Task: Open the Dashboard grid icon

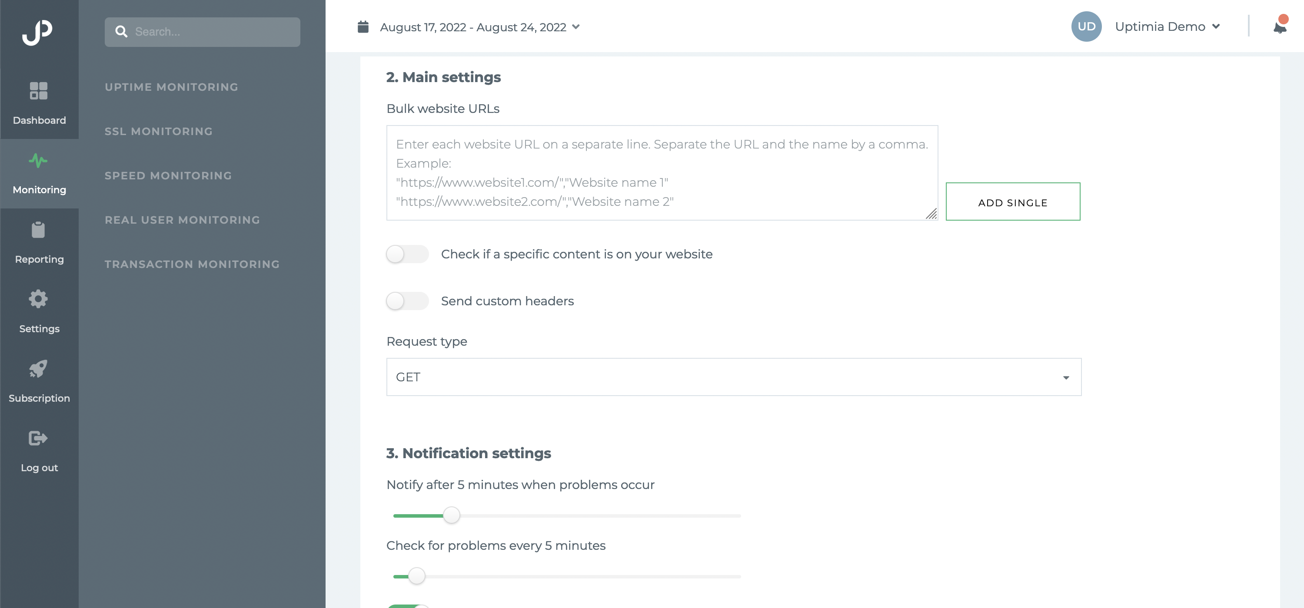Action: tap(39, 91)
